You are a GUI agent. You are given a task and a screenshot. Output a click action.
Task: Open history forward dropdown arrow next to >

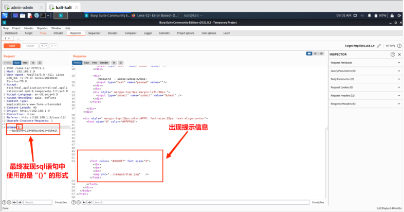pyautogui.click(x=56, y=46)
